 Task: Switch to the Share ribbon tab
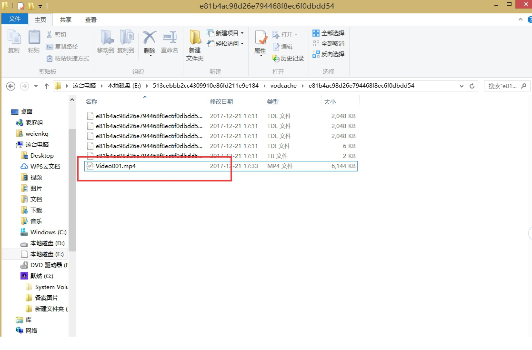(x=66, y=20)
